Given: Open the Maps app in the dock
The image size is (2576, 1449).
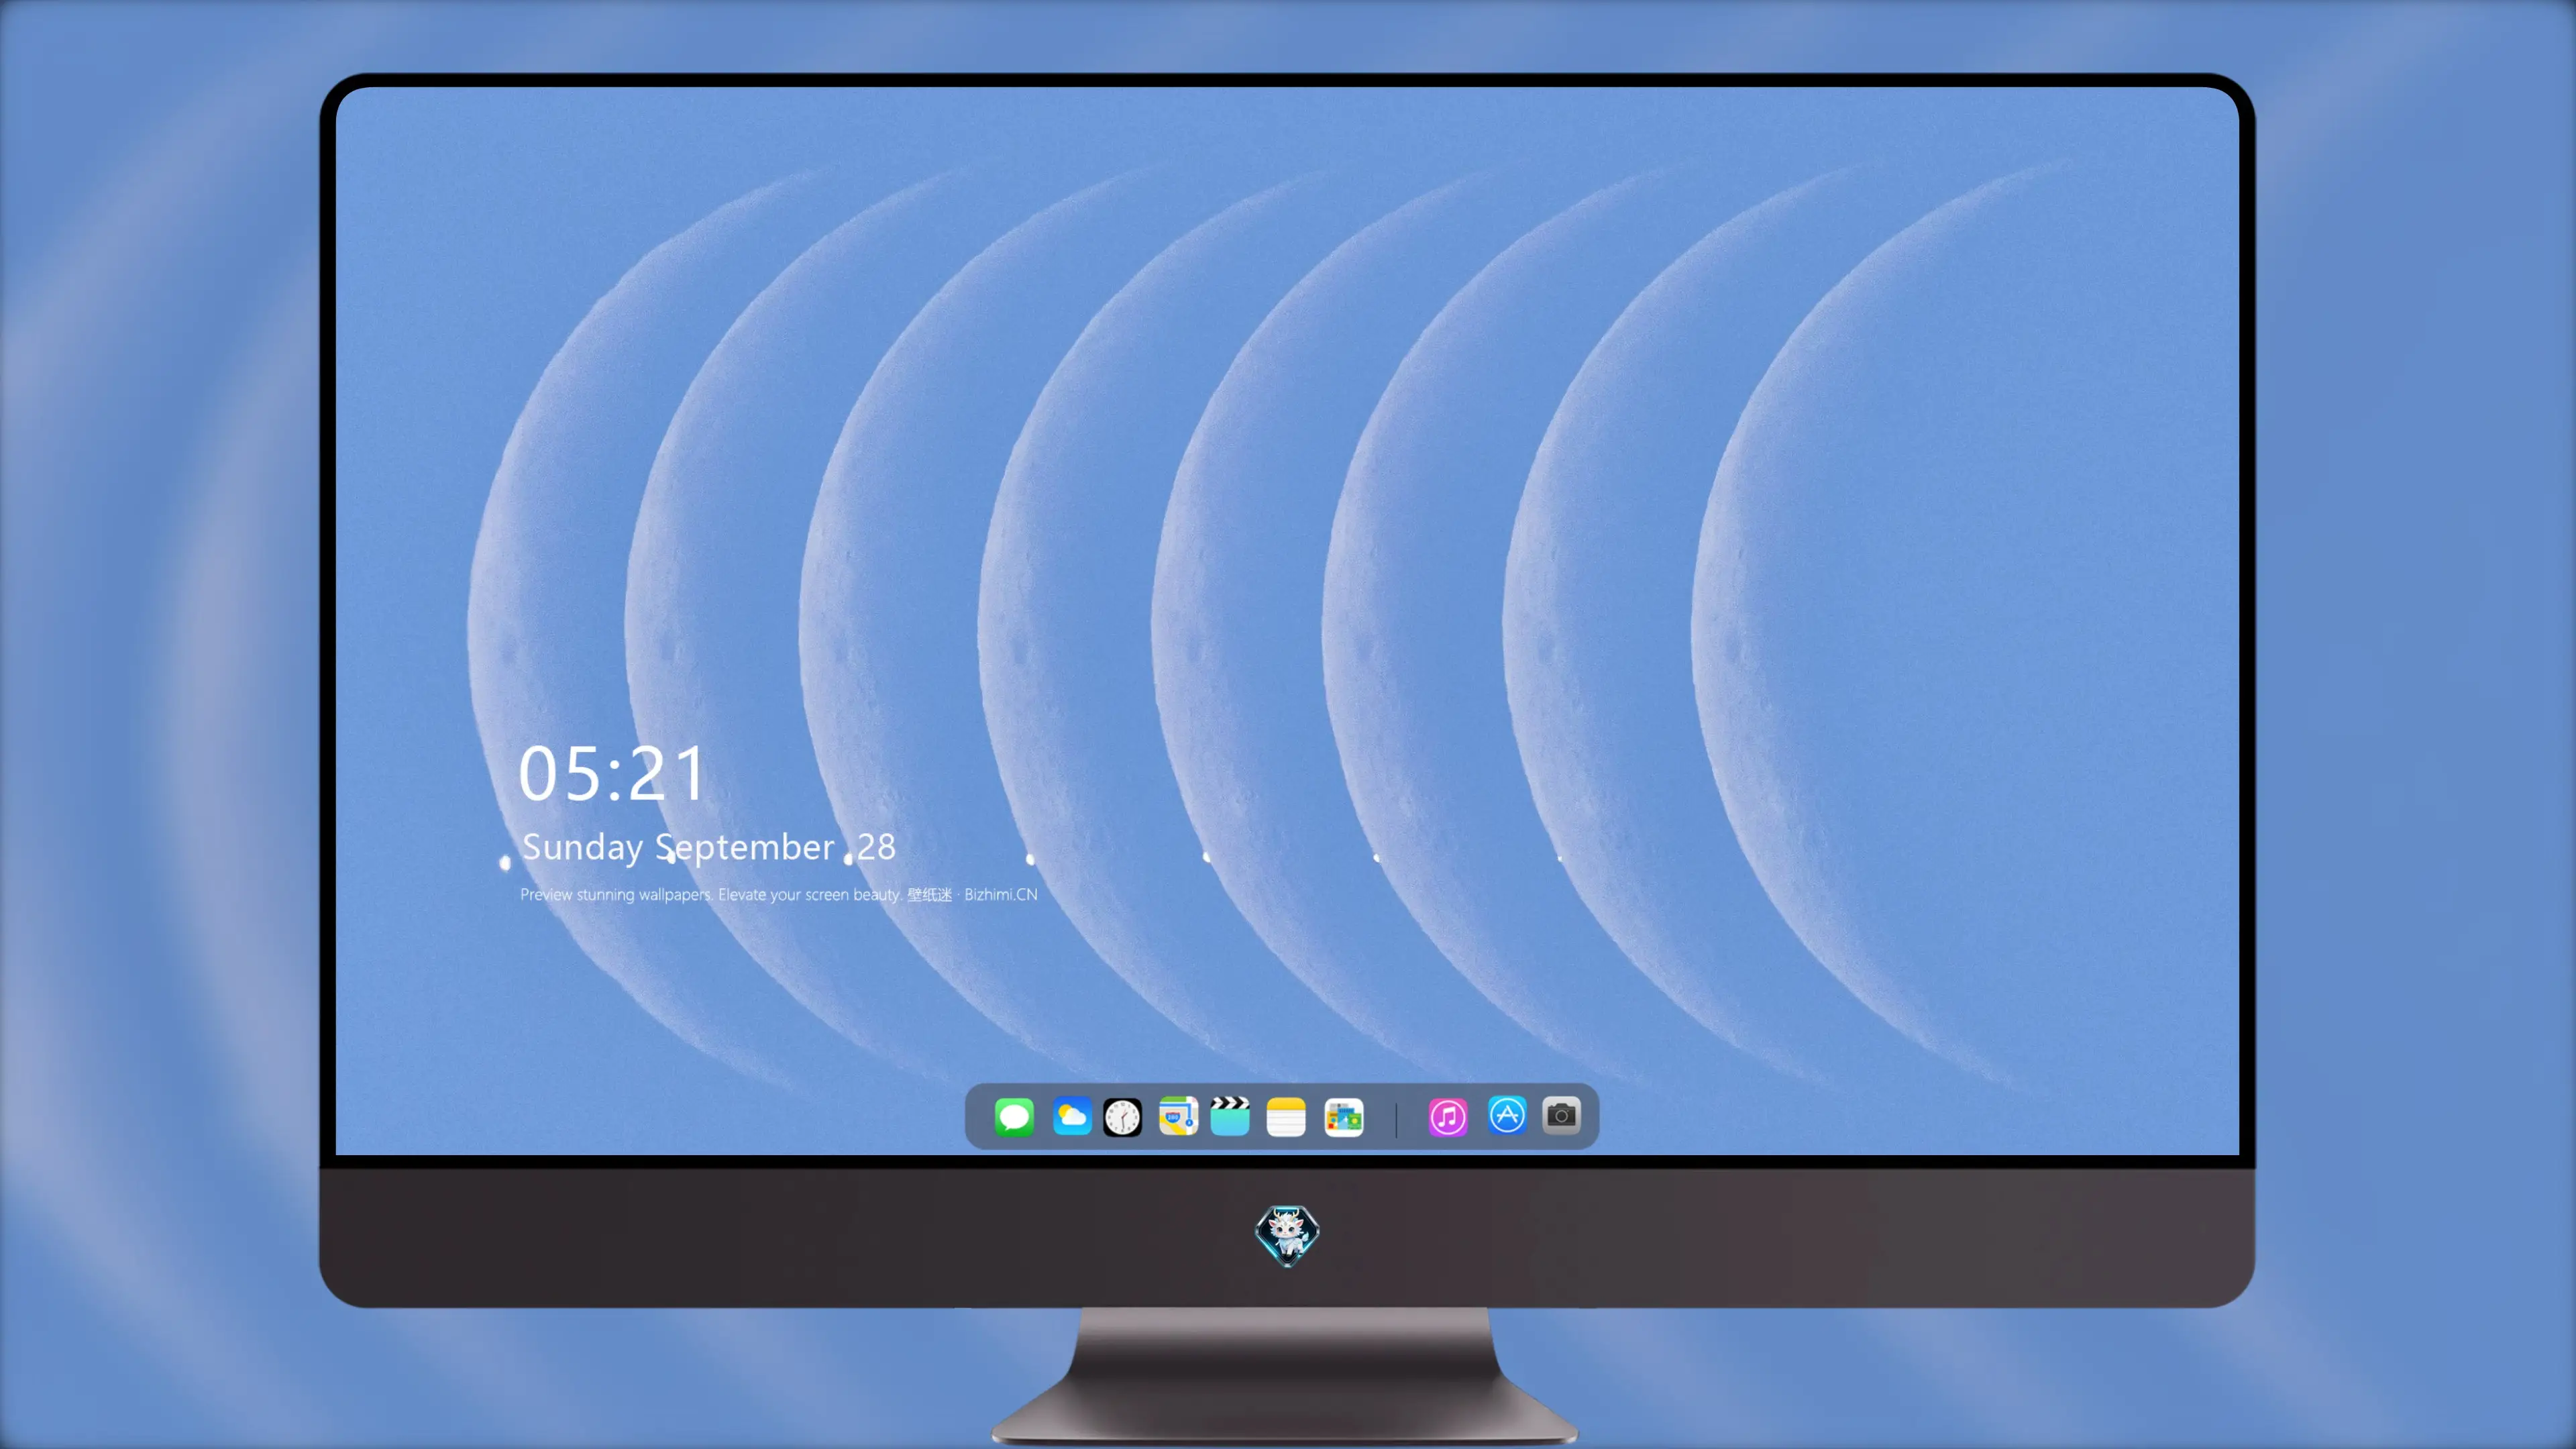Looking at the screenshot, I should (1178, 1116).
